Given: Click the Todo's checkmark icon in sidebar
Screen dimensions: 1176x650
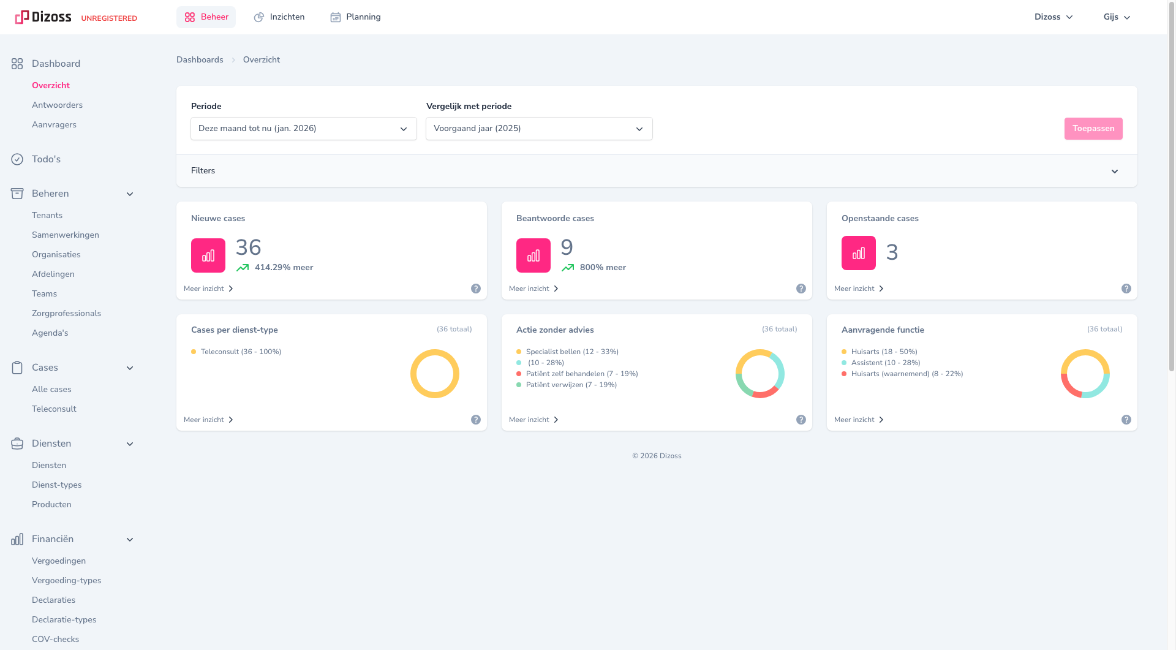Looking at the screenshot, I should (x=17, y=159).
